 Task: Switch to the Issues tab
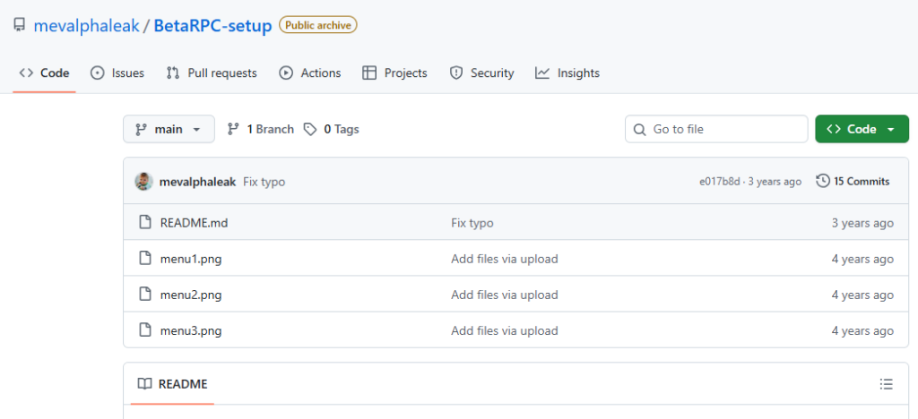click(117, 73)
